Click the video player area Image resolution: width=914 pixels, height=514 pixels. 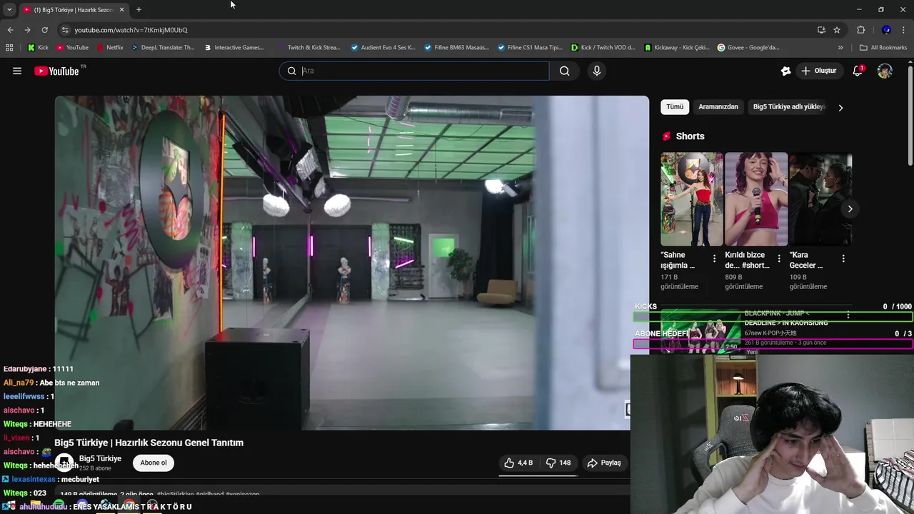click(x=352, y=263)
